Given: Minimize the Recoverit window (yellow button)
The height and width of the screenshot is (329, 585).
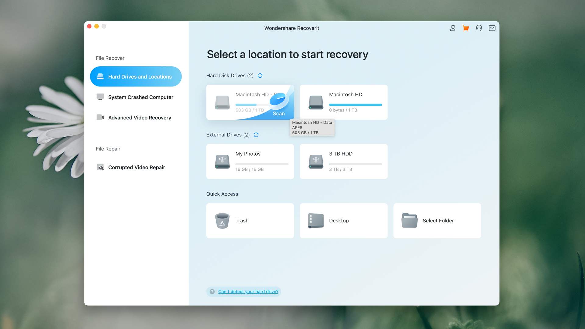Looking at the screenshot, I should pyautogui.click(x=96, y=26).
